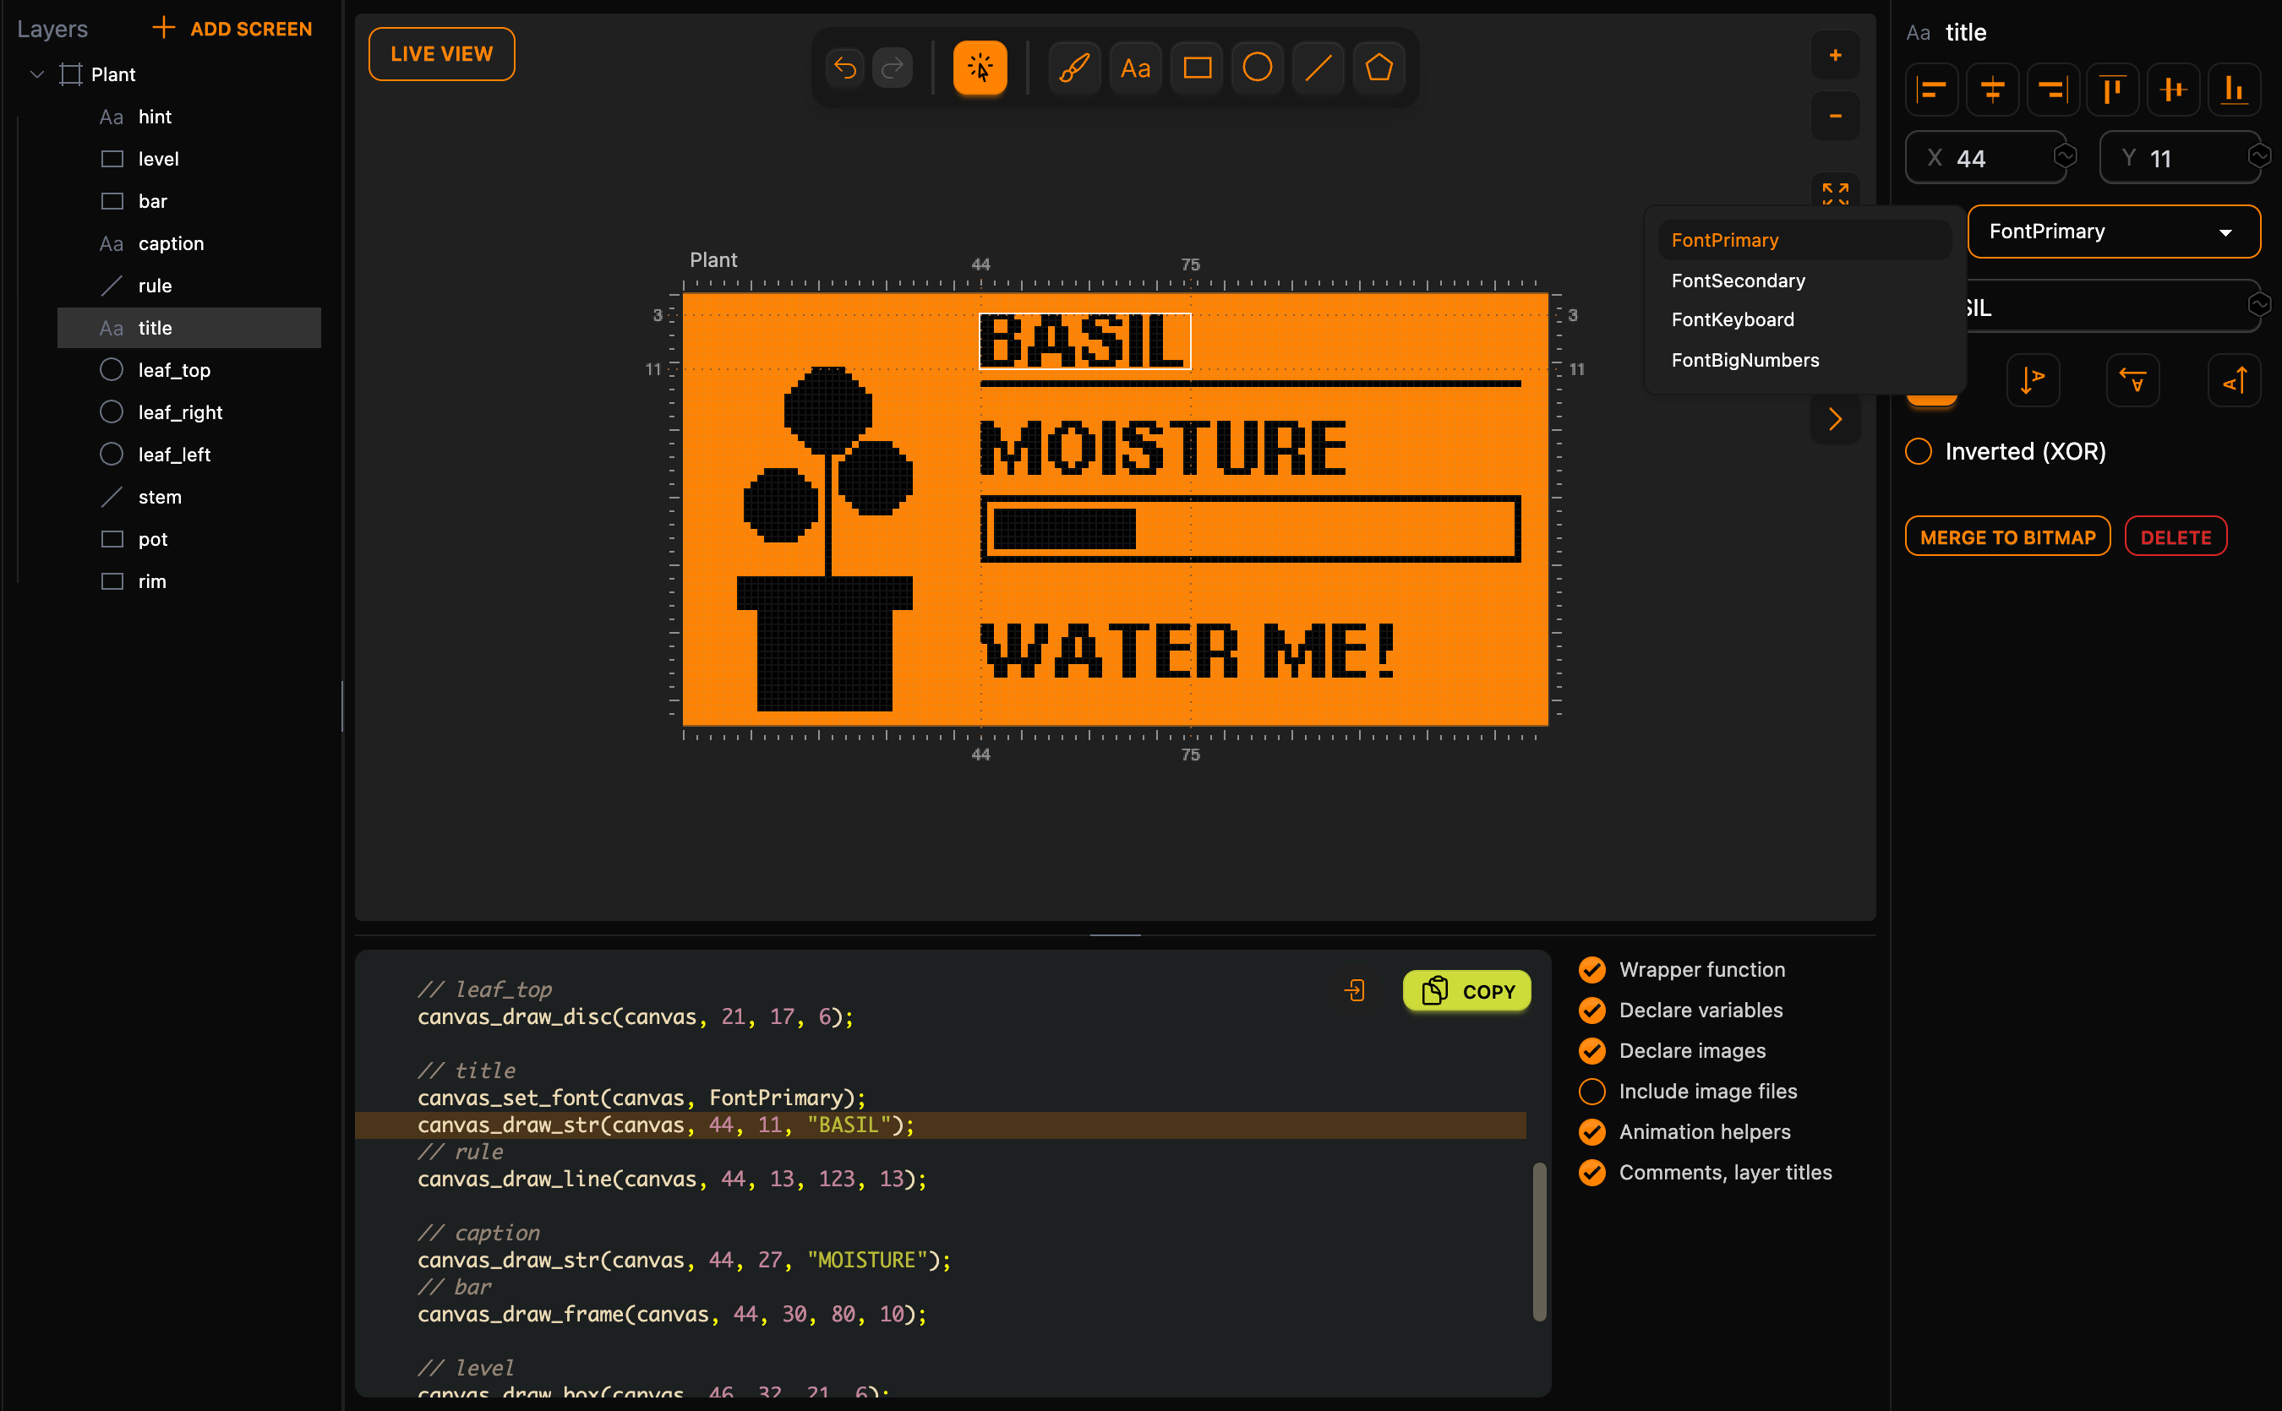Click the import code icon next to Copy
This screenshot has height=1411, width=2282.
[1354, 990]
